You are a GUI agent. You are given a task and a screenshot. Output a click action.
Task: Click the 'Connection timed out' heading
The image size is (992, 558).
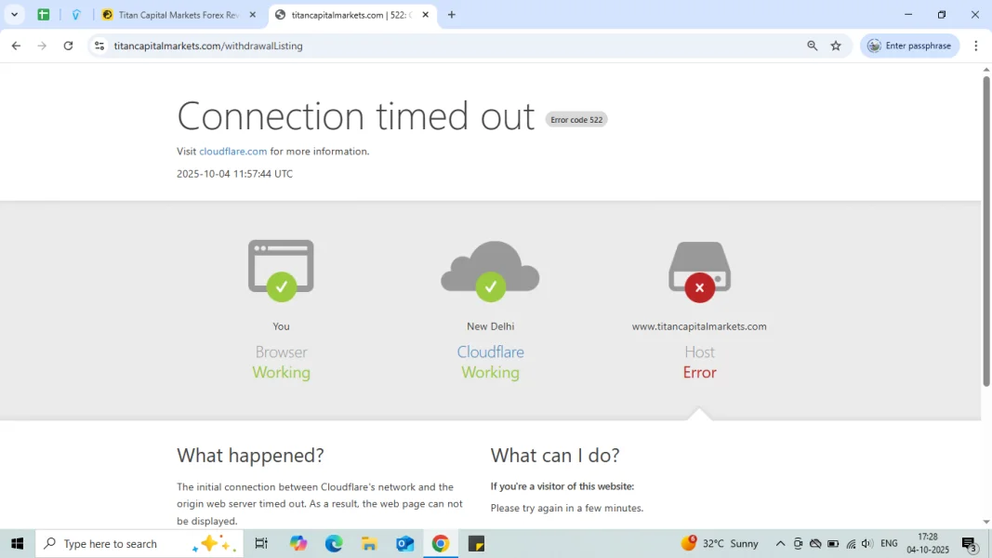355,115
